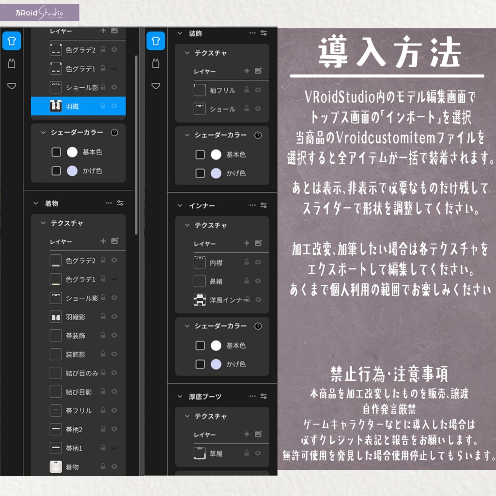Open the three-dots menu for 装飾
The image size is (496, 496).
[252, 33]
